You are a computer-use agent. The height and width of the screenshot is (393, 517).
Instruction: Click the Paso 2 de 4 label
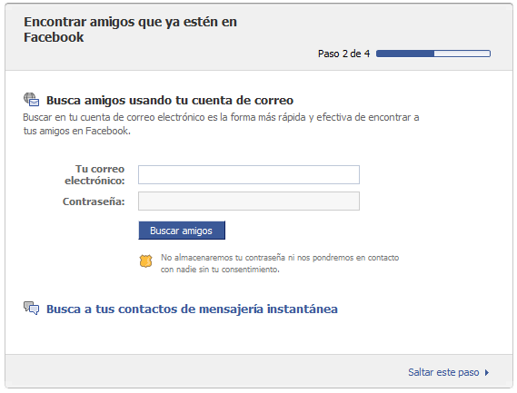click(343, 54)
